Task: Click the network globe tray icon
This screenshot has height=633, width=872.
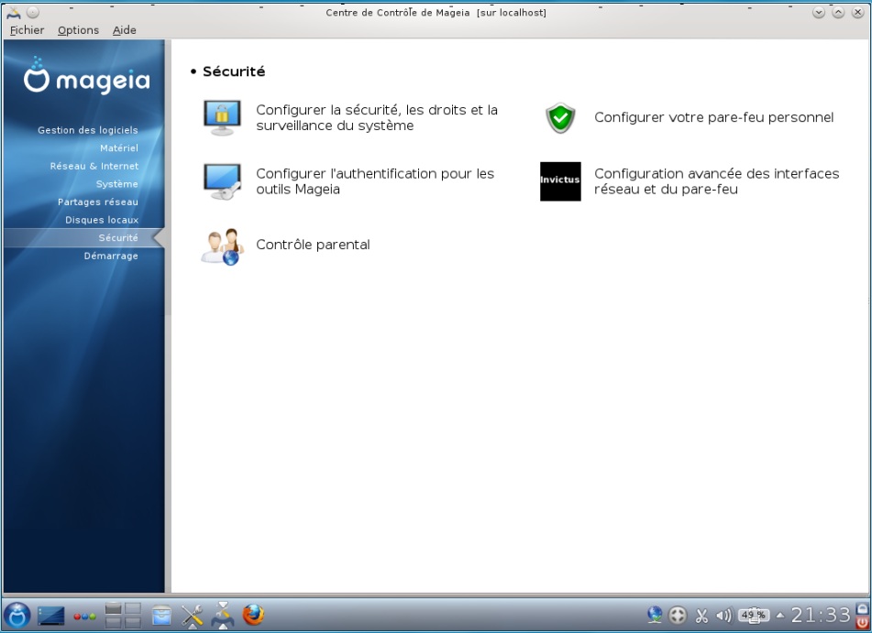Action: click(x=655, y=615)
